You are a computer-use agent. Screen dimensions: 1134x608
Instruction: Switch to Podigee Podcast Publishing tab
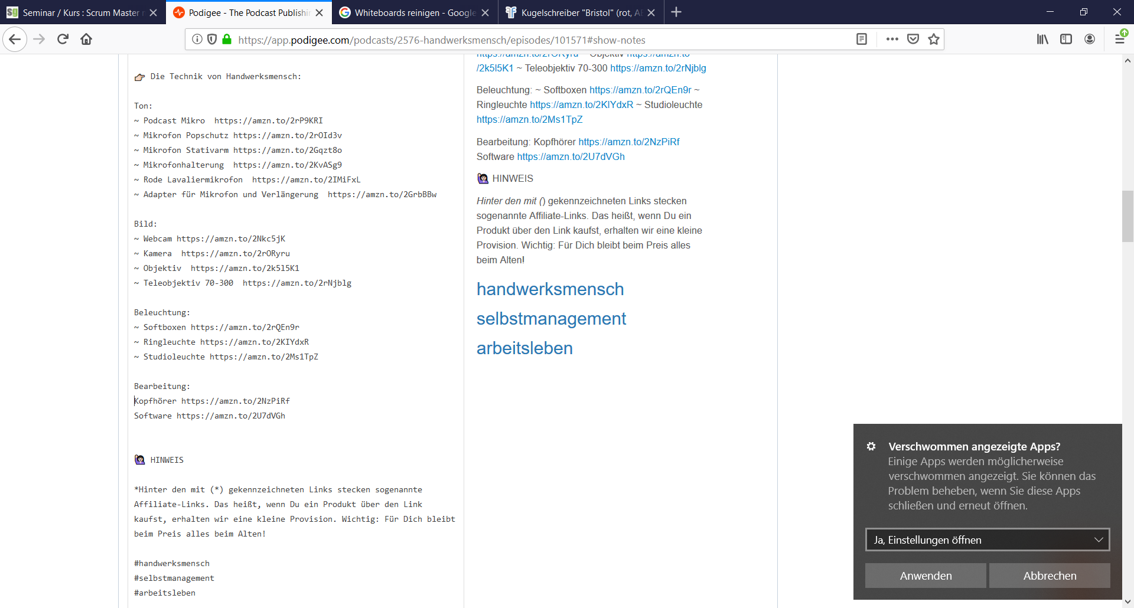tap(249, 13)
